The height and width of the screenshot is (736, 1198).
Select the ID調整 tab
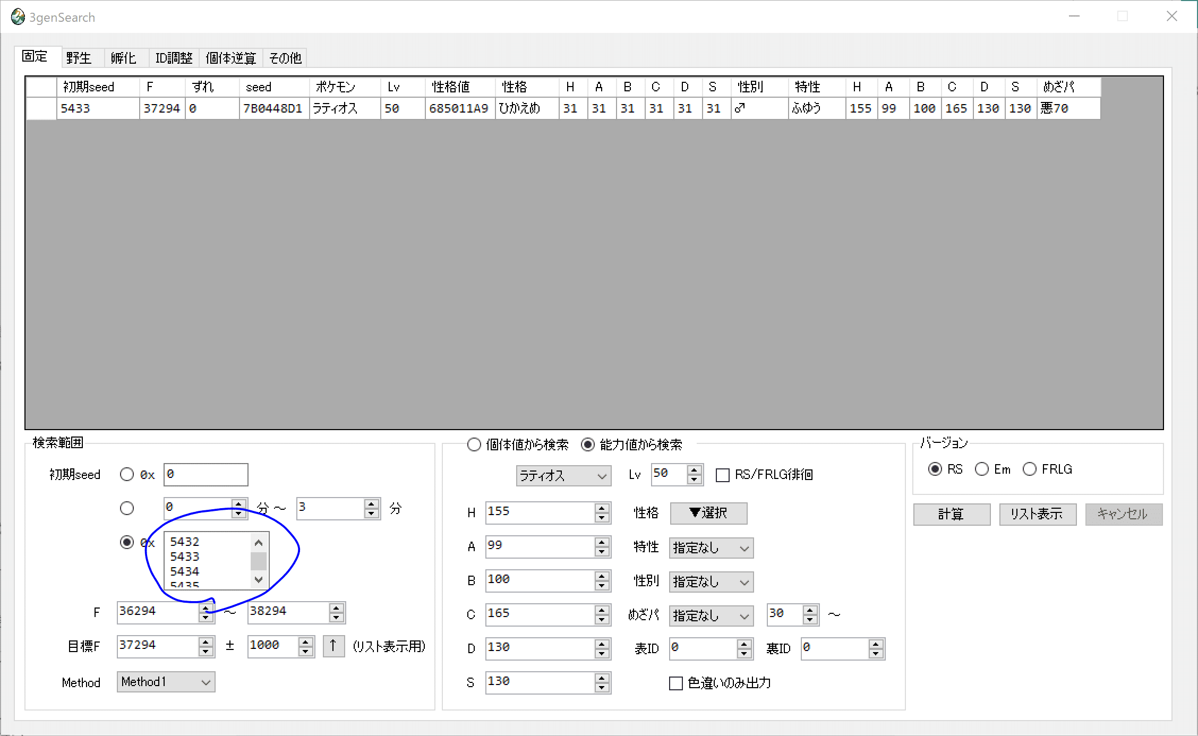click(174, 57)
